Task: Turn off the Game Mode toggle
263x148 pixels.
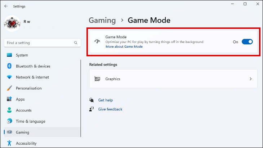Action: (x=247, y=42)
